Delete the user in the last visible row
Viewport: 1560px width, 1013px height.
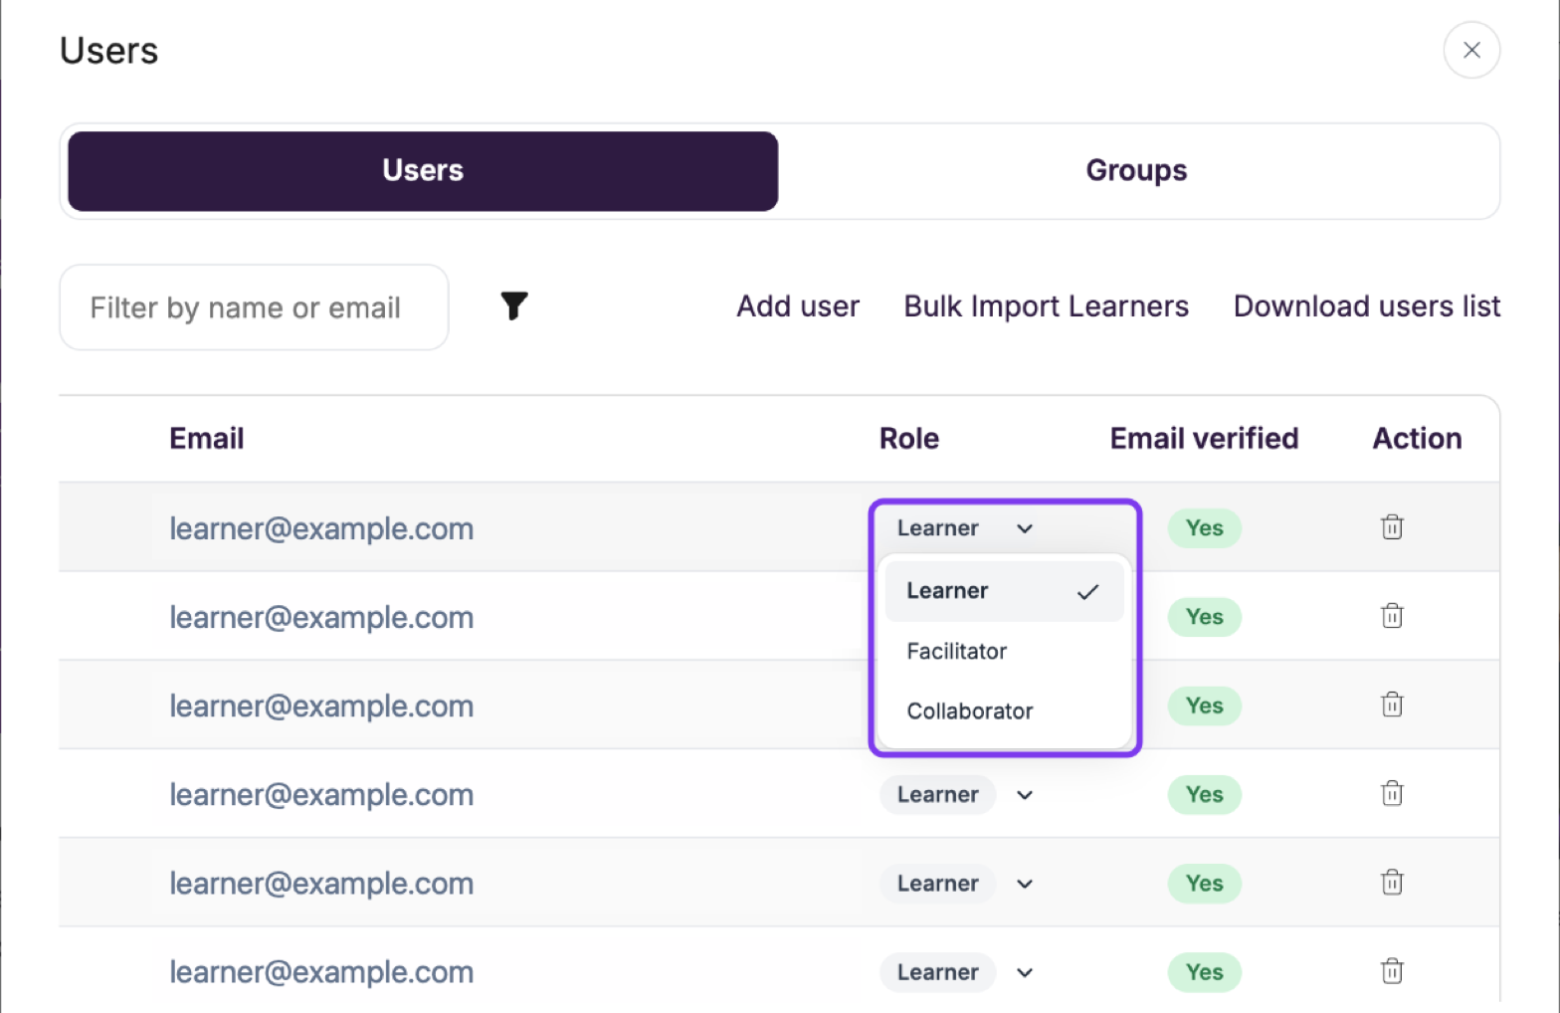click(x=1392, y=970)
